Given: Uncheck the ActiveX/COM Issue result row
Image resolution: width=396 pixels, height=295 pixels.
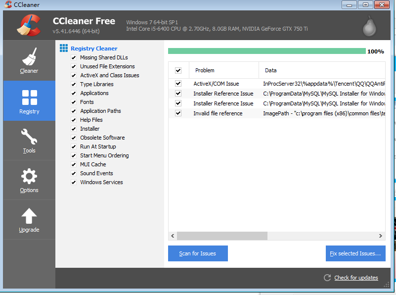Looking at the screenshot, I should pyautogui.click(x=178, y=84).
